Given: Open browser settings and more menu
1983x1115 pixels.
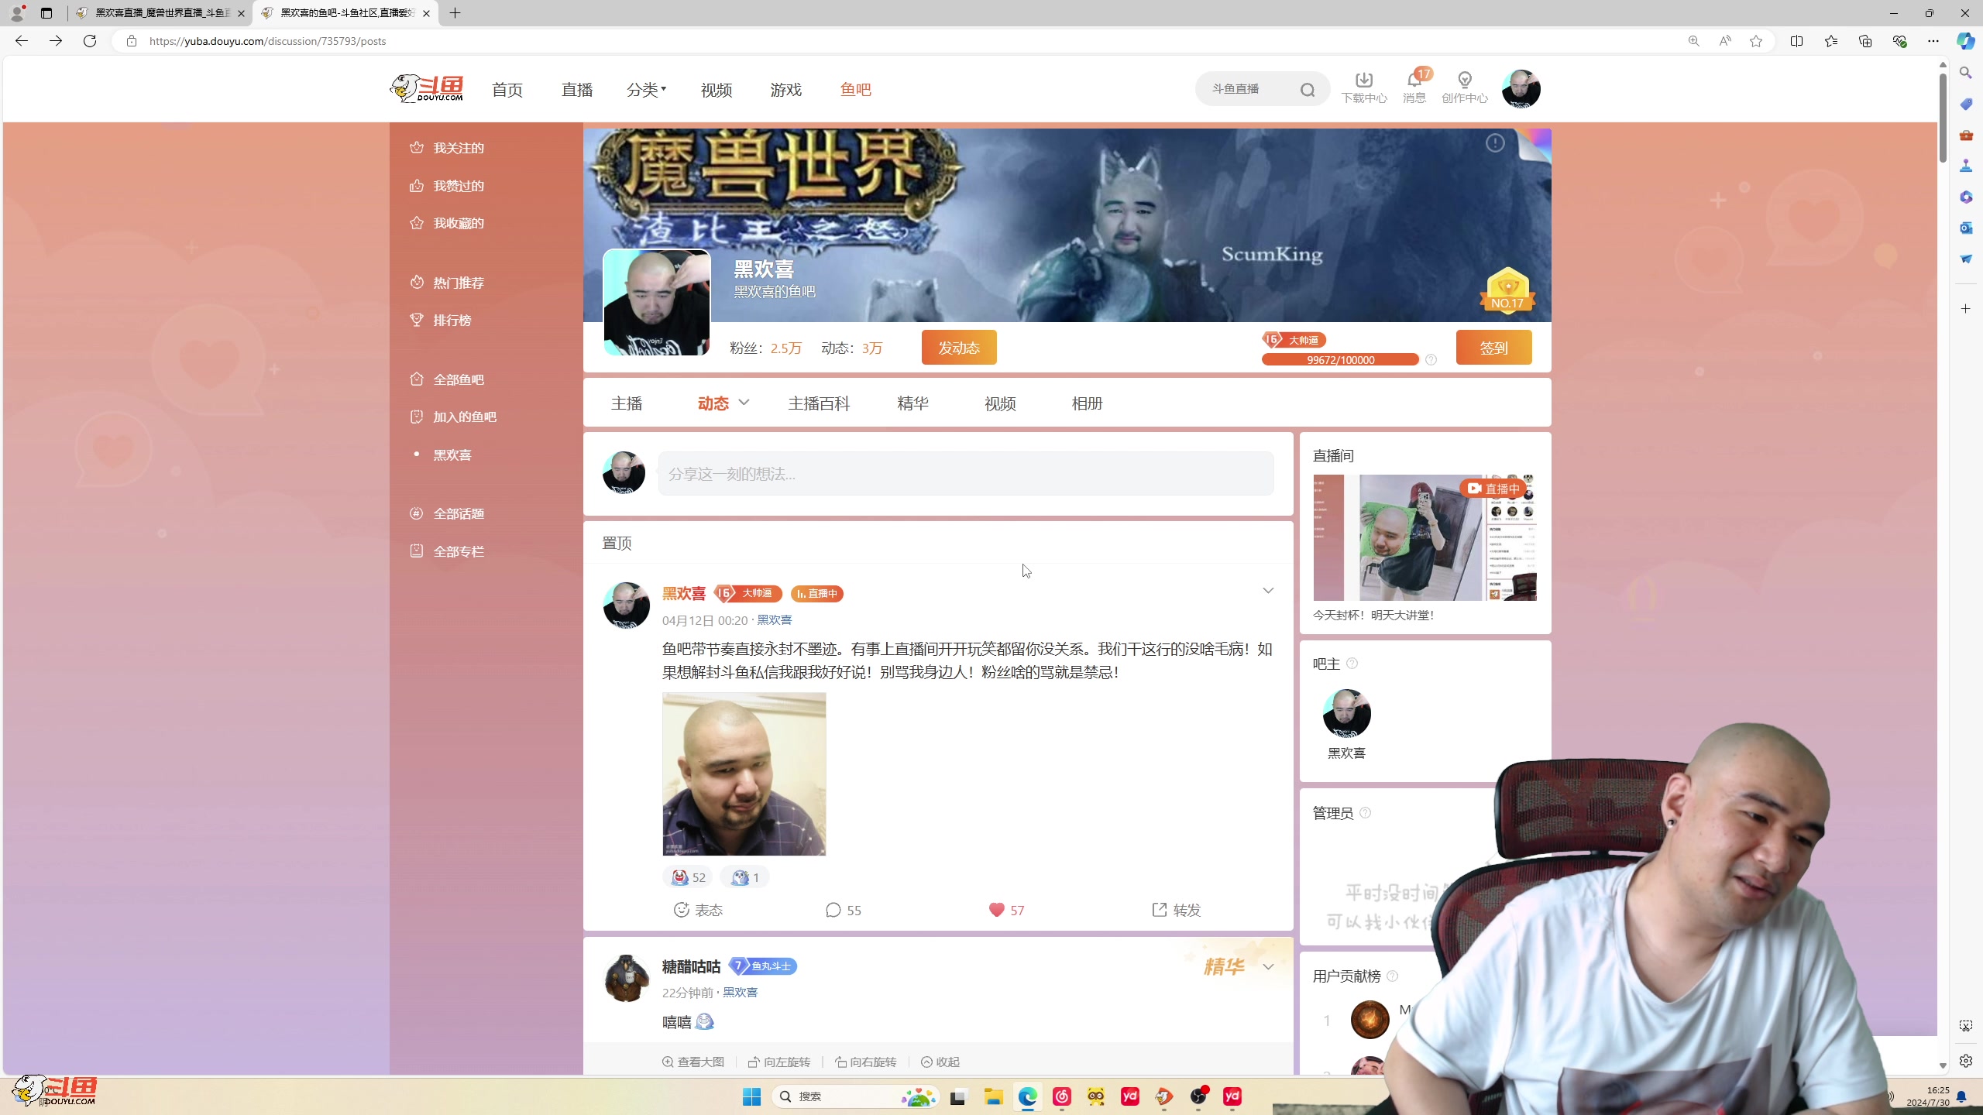Looking at the screenshot, I should (1933, 41).
